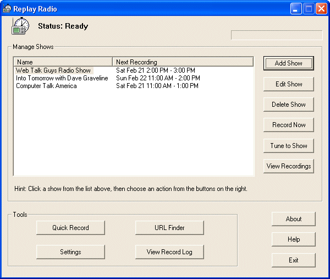
Task: Click the Status: Ready text
Action: pyautogui.click(x=63, y=26)
